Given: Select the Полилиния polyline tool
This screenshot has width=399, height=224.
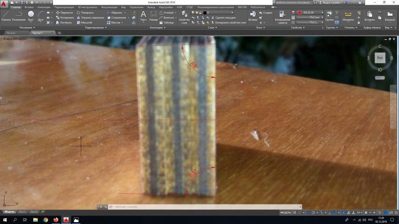Looking at the screenshot, I should pos(19,15).
